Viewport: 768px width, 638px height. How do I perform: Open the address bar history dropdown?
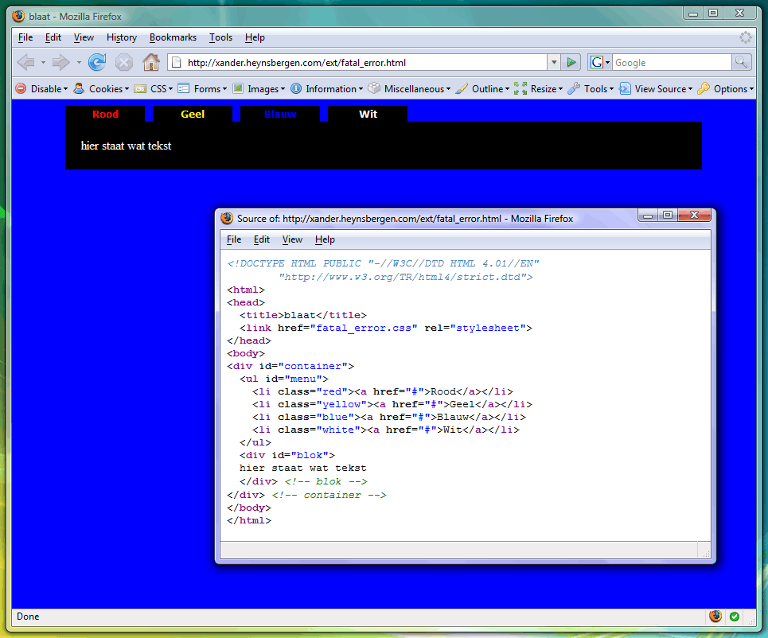554,62
